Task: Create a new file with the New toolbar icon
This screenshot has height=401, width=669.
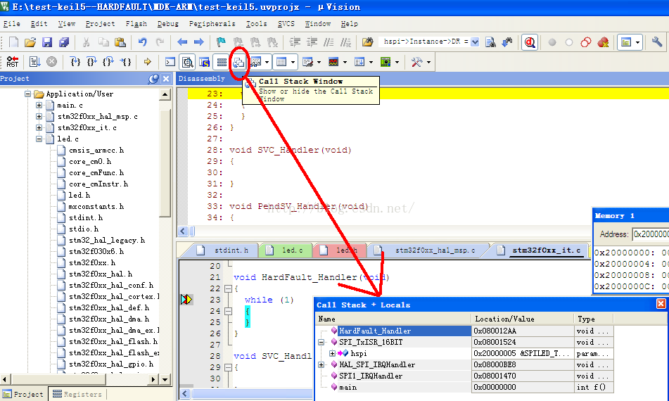Action: click(13, 42)
